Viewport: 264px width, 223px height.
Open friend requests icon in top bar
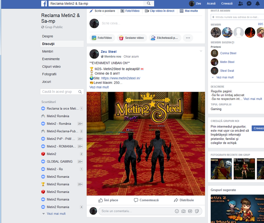[241, 4]
